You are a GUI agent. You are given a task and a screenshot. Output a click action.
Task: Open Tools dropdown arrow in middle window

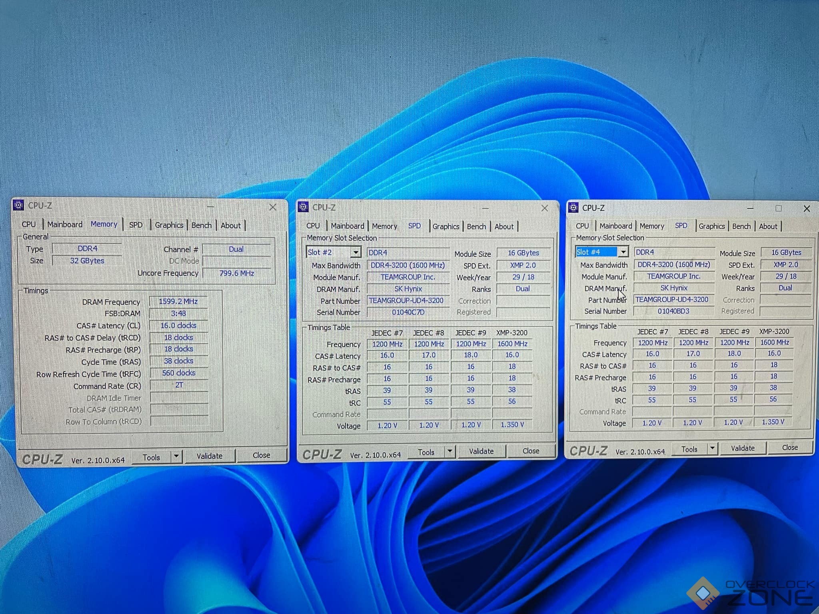pyautogui.click(x=450, y=452)
